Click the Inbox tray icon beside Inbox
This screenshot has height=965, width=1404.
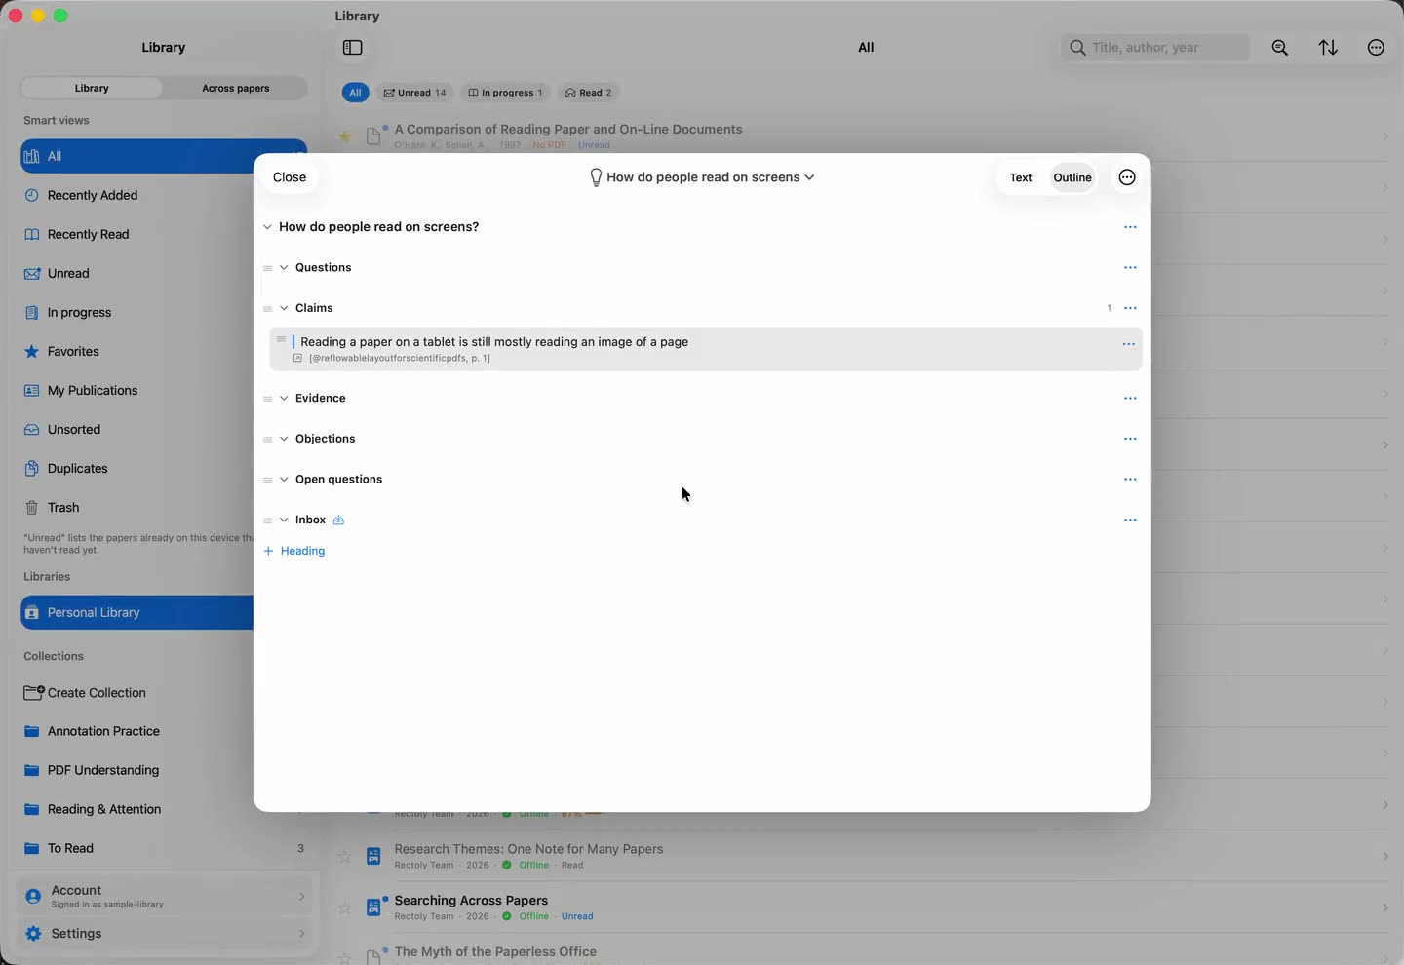(x=338, y=521)
